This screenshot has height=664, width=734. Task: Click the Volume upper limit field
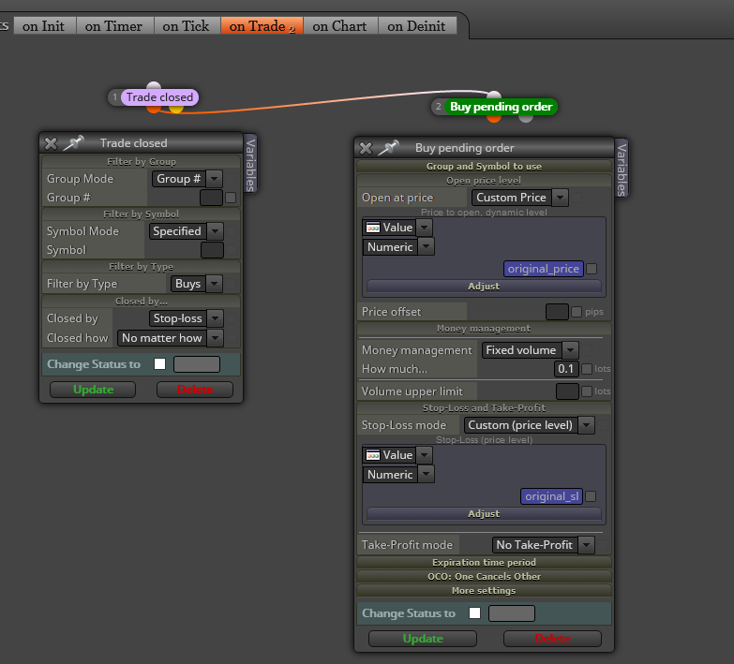coord(567,391)
